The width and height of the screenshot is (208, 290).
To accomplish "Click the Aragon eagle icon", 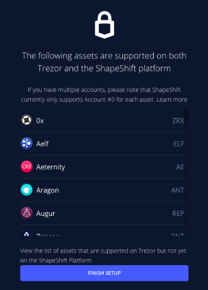I will 27,190.
